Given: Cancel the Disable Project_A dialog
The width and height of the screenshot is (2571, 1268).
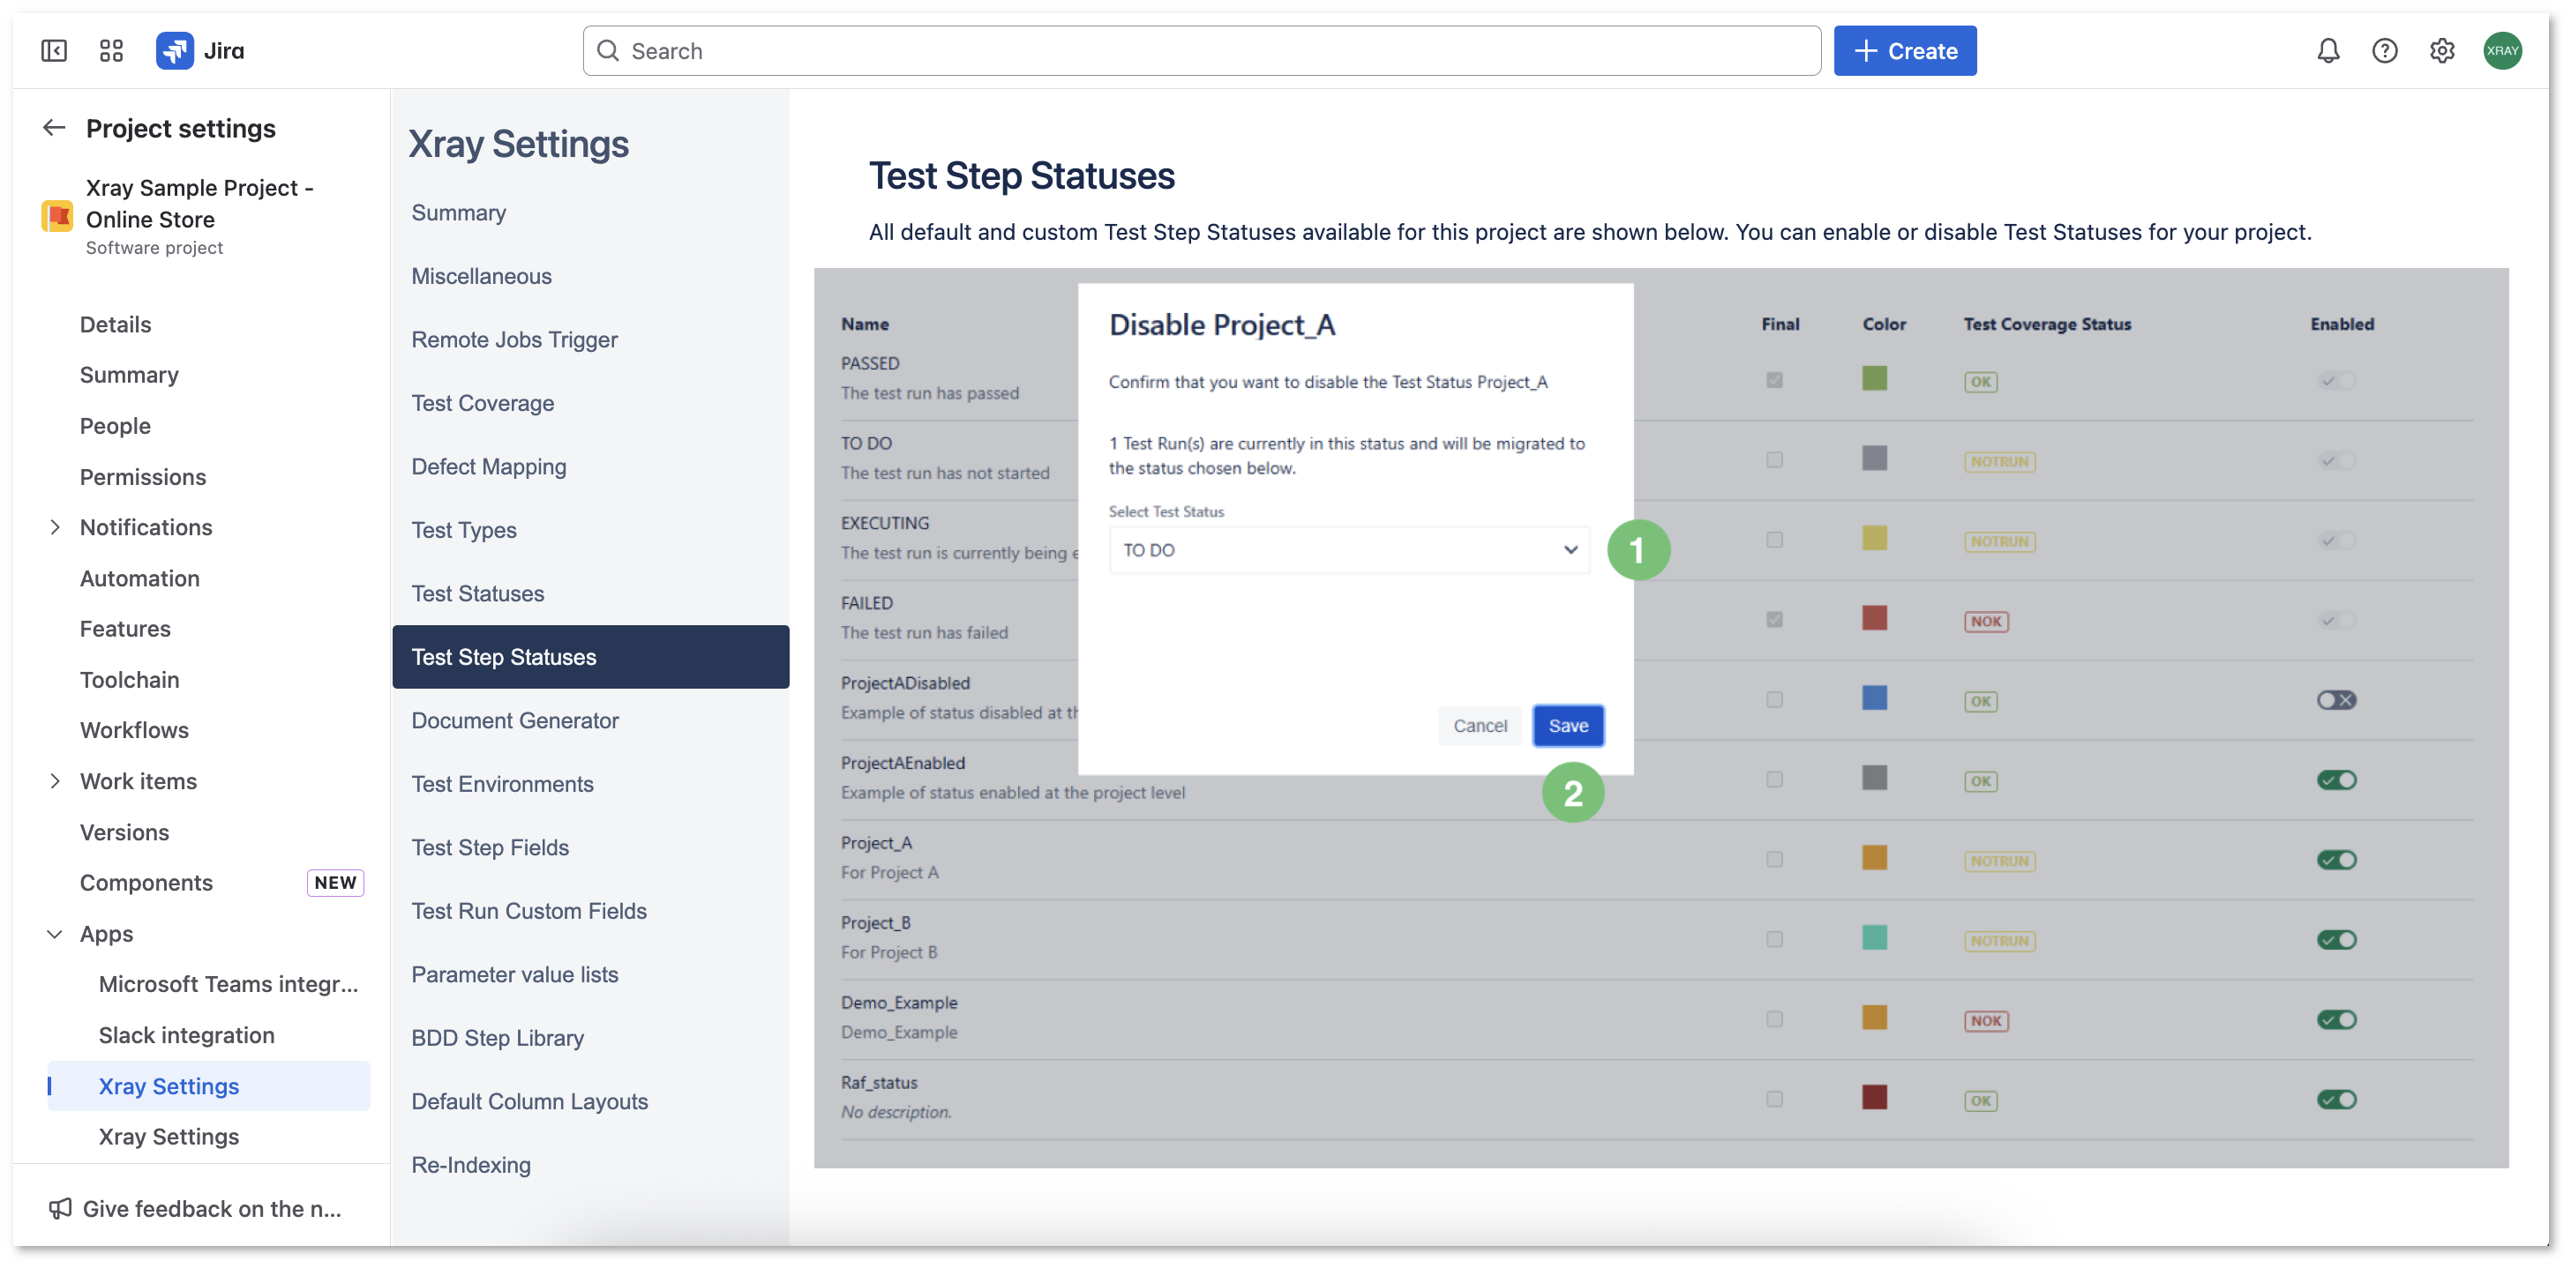Looking at the screenshot, I should click(1479, 726).
